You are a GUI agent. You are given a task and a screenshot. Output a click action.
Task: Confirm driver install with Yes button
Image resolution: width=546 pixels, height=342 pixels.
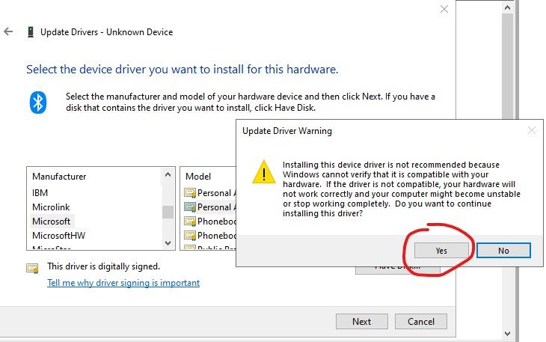[x=441, y=251]
